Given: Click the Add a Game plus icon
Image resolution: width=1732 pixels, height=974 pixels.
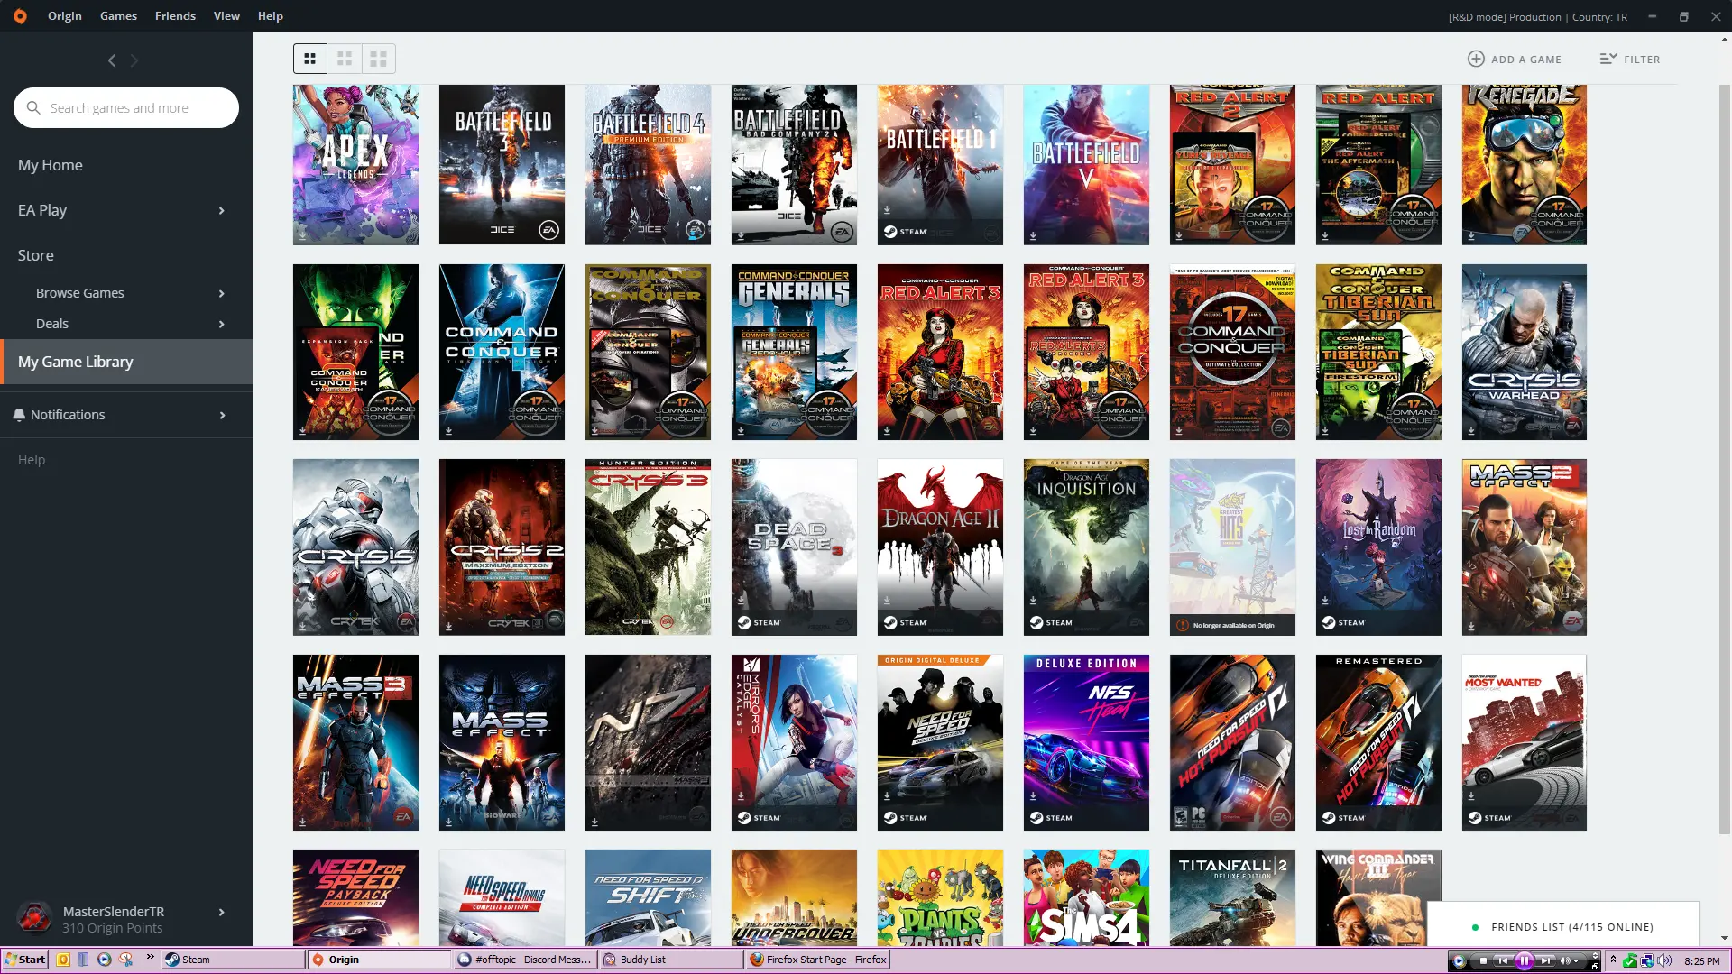Looking at the screenshot, I should tap(1476, 59).
